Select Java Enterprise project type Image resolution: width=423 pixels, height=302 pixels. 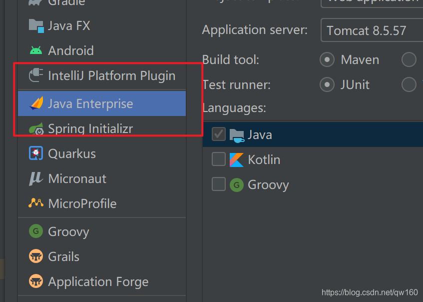pyautogui.click(x=102, y=103)
